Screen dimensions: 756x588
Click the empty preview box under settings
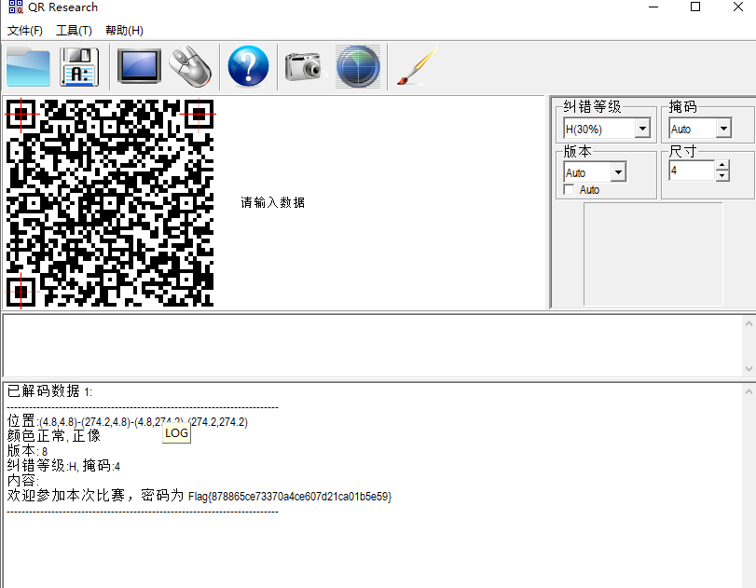click(x=653, y=254)
